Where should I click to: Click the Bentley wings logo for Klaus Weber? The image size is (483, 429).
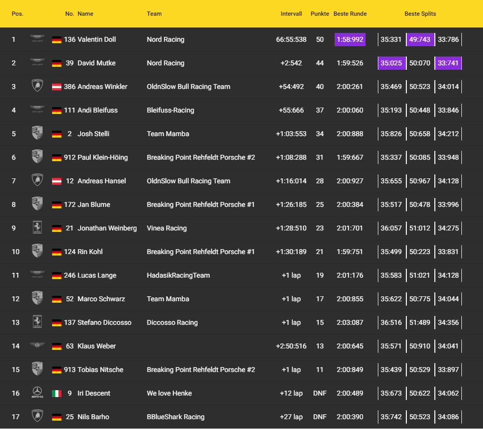[x=37, y=346]
